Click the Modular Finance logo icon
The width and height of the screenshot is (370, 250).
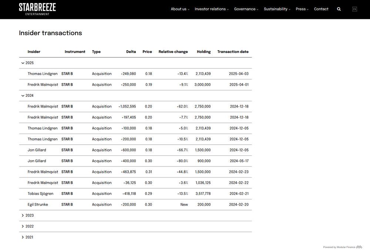[x=359, y=247]
